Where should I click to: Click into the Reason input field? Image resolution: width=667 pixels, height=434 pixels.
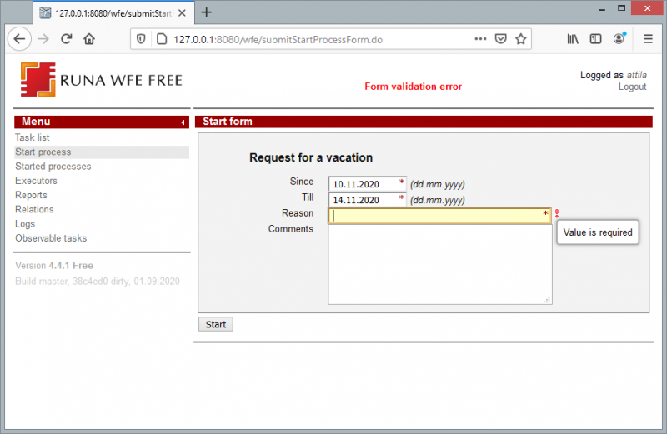(436, 216)
